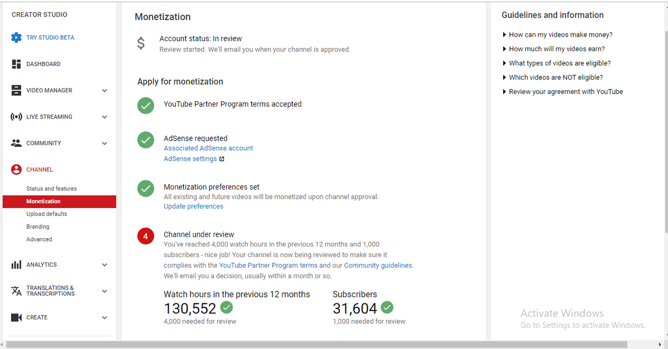Open the Advanced channel settings
This screenshot has height=349, width=668.
point(39,240)
